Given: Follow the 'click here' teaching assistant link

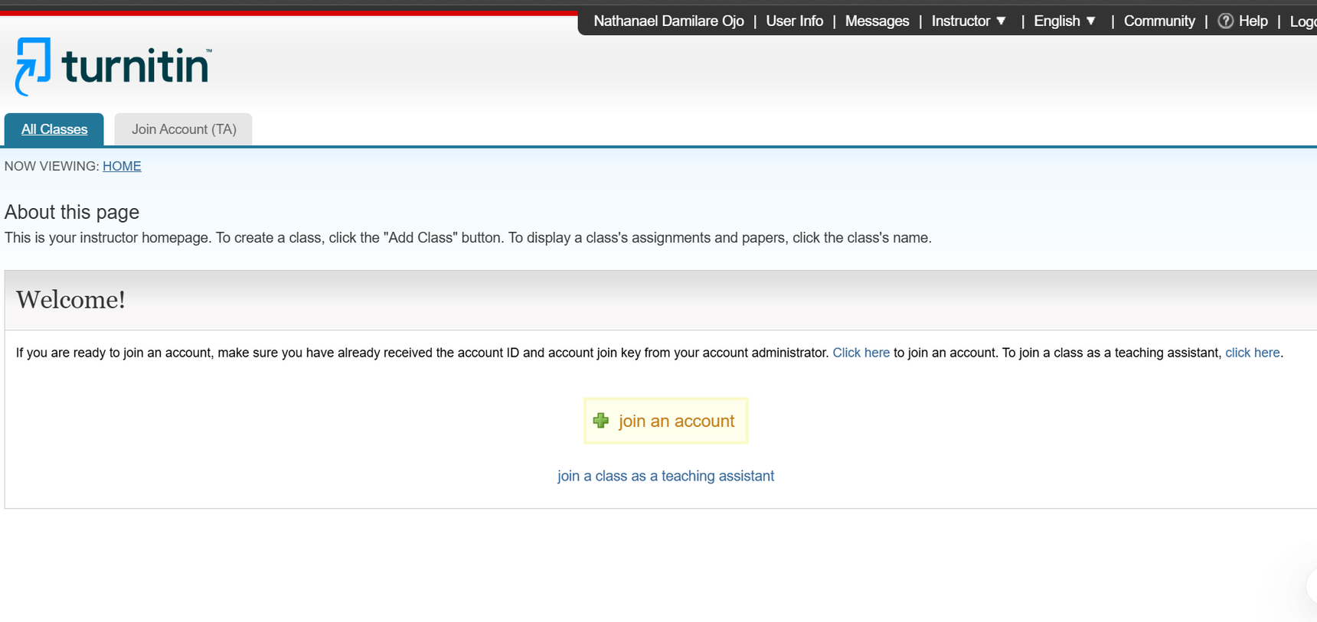Looking at the screenshot, I should coord(1253,353).
